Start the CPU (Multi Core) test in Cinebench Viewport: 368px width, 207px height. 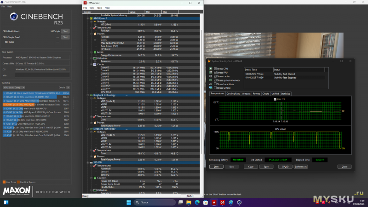[x=65, y=31]
